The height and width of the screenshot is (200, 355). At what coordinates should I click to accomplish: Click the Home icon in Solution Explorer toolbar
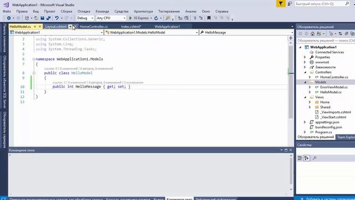(312, 34)
